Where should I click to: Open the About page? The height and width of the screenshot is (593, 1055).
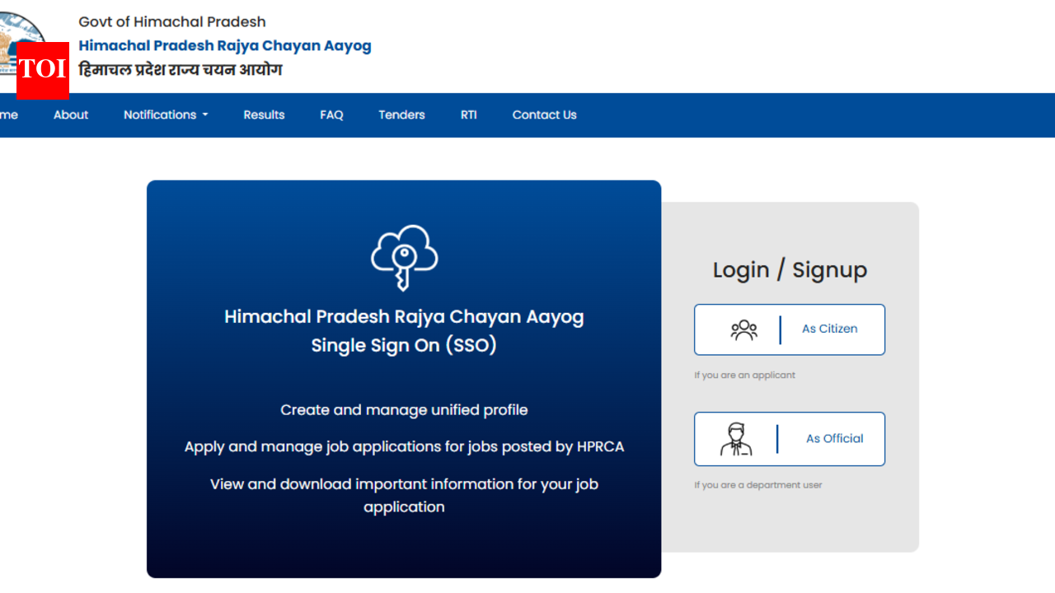click(71, 115)
